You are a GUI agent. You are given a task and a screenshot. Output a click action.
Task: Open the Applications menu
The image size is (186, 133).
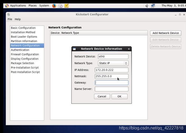(x=18, y=6)
